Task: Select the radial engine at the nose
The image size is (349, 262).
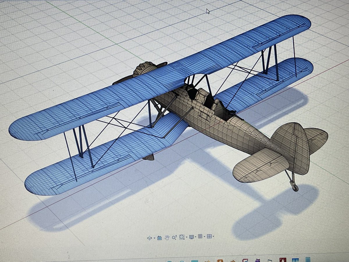Action: pos(144,68)
